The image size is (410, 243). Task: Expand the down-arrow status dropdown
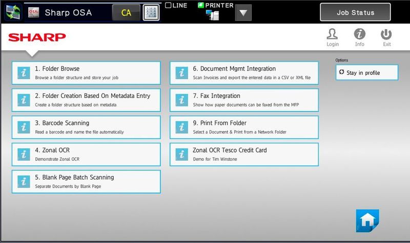[x=243, y=12]
